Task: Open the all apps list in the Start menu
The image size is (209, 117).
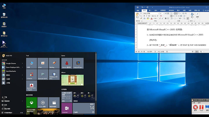Action: [7, 113]
